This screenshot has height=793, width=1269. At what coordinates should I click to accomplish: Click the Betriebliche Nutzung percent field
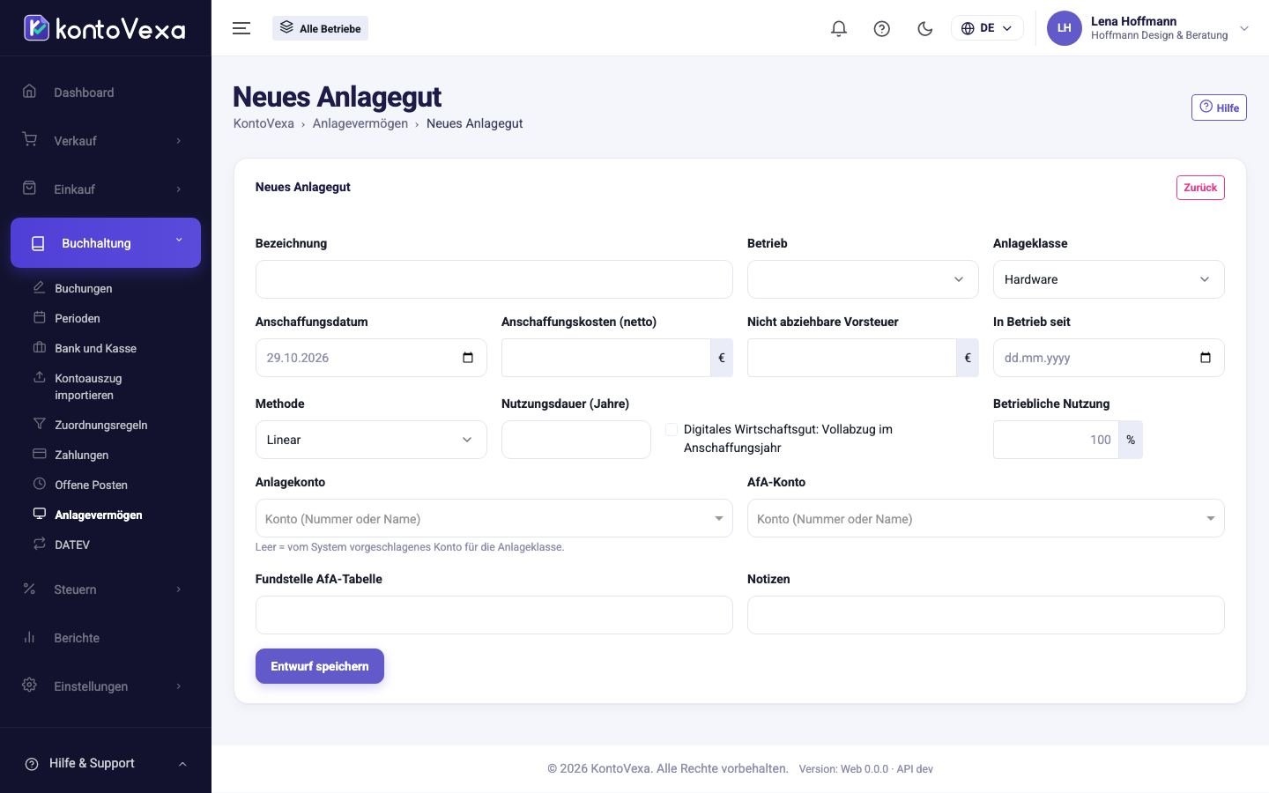[x=1056, y=440]
